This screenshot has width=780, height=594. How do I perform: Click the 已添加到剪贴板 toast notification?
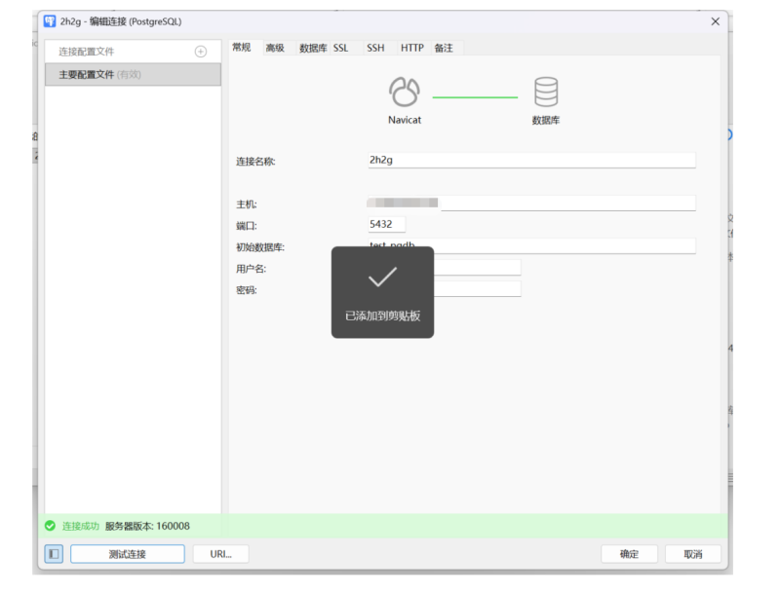point(382,292)
